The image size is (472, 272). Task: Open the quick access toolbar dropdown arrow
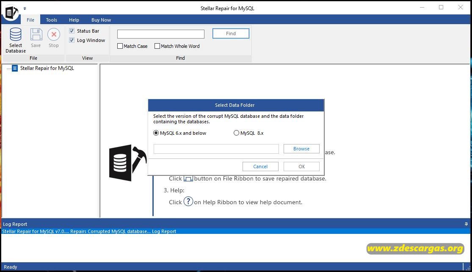click(25, 8)
